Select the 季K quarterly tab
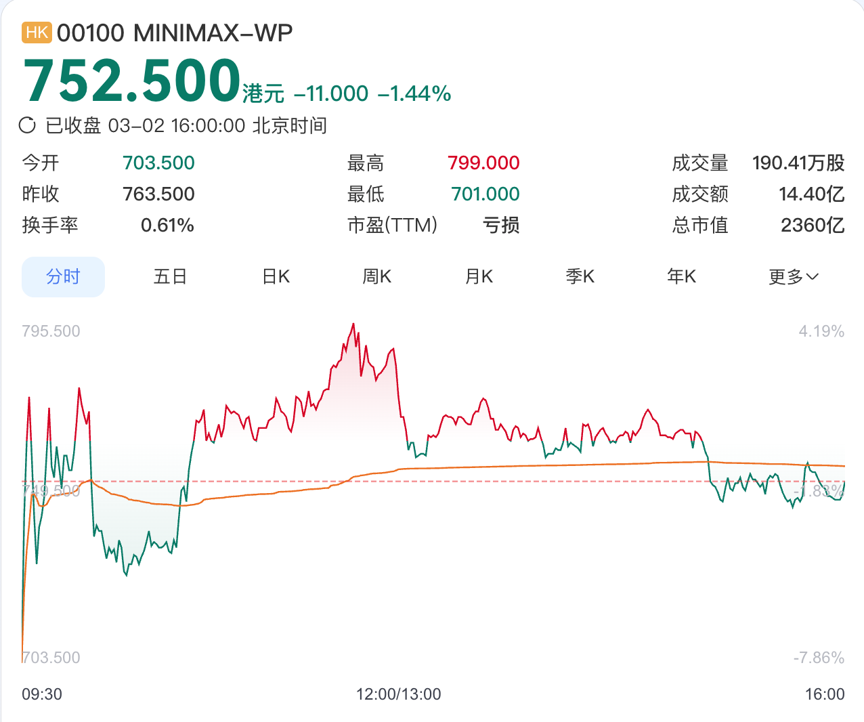864x722 pixels. (580, 276)
